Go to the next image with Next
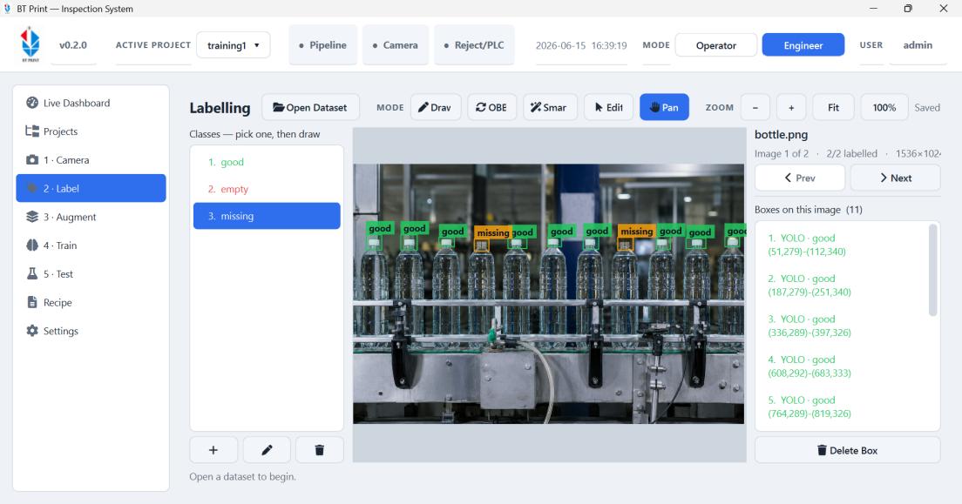This screenshot has height=504, width=962. click(896, 178)
